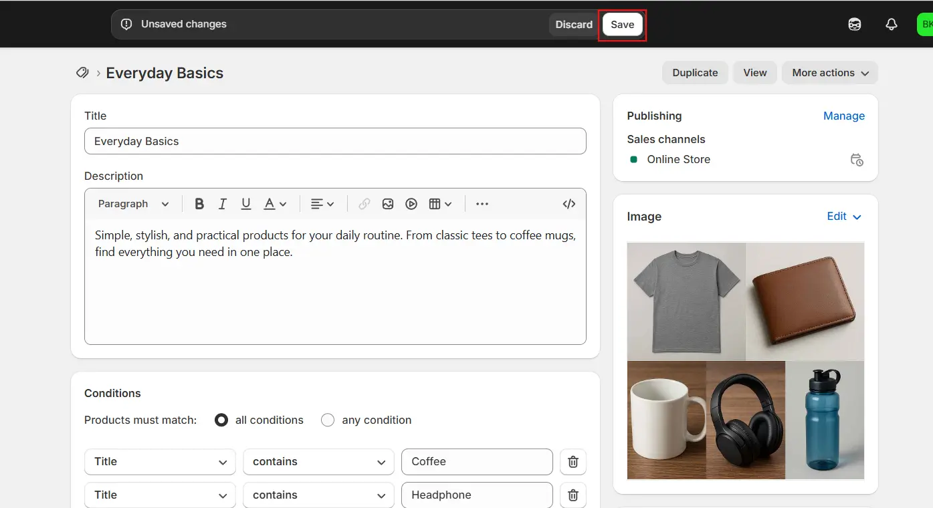This screenshot has width=933, height=508.
Task: Open the 'contains' dropdown for Coffee
Action: tap(318, 462)
